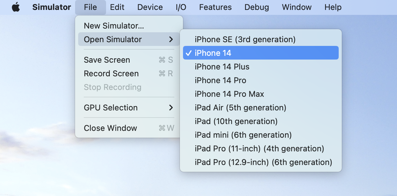397x196 pixels.
Task: Open the Features menu
Action: click(216, 7)
